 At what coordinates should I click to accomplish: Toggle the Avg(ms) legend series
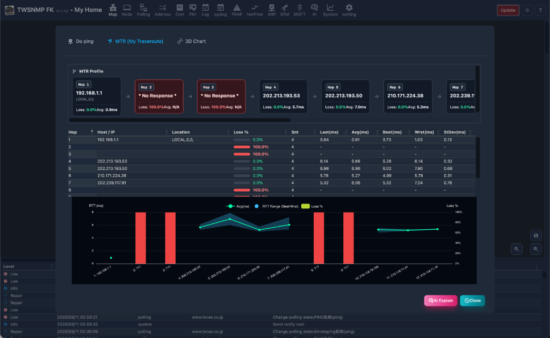coord(237,206)
